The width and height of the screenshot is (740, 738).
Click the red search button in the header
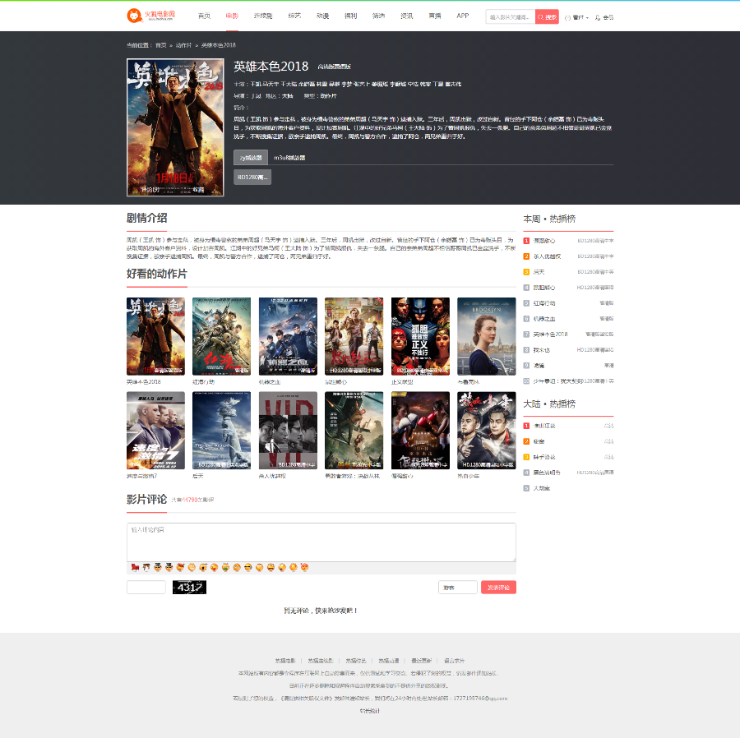[547, 17]
